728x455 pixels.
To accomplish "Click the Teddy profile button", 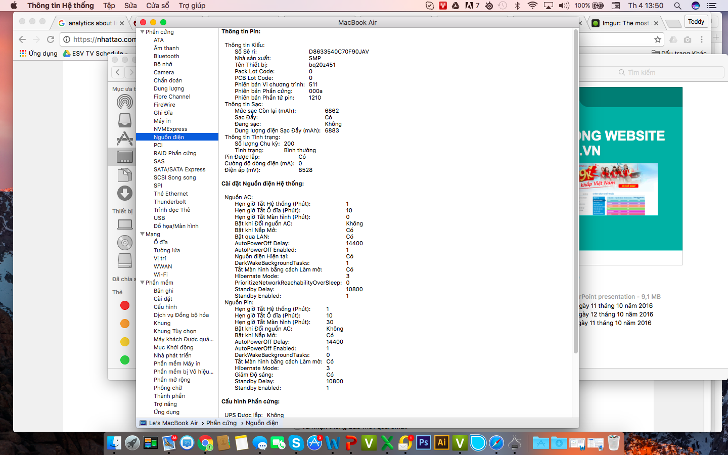I will pos(696,22).
